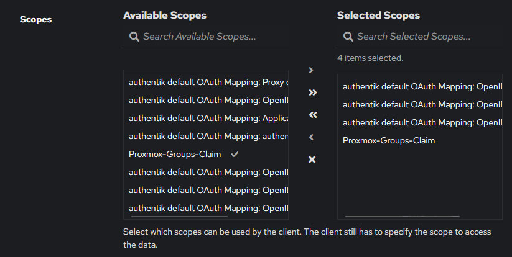
Task: Click the Available Scopes horizontal scrollbar
Action: (179, 216)
